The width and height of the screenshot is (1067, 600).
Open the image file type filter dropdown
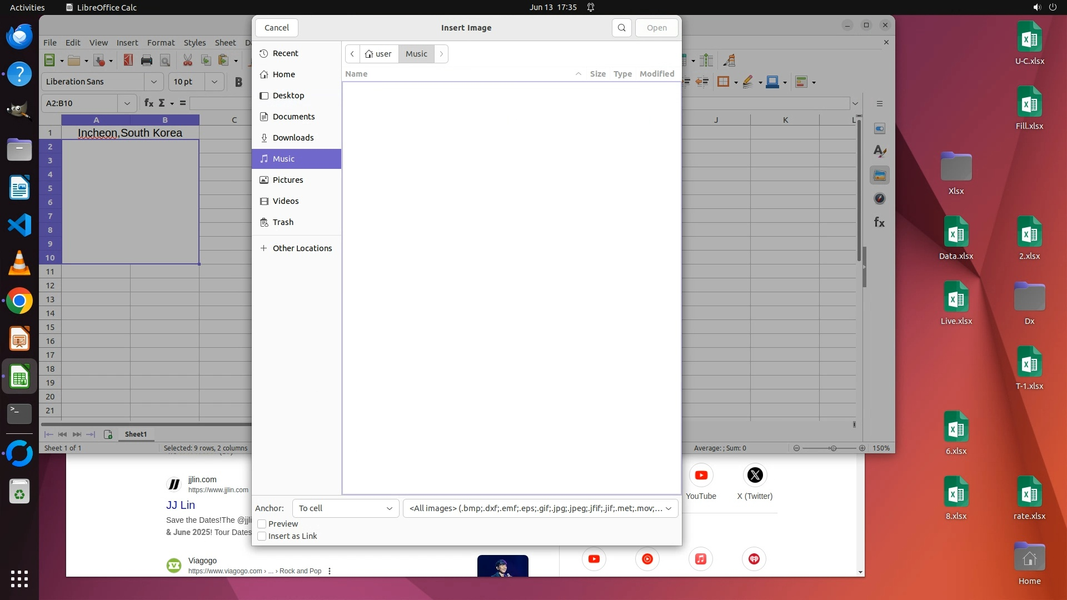tap(540, 508)
